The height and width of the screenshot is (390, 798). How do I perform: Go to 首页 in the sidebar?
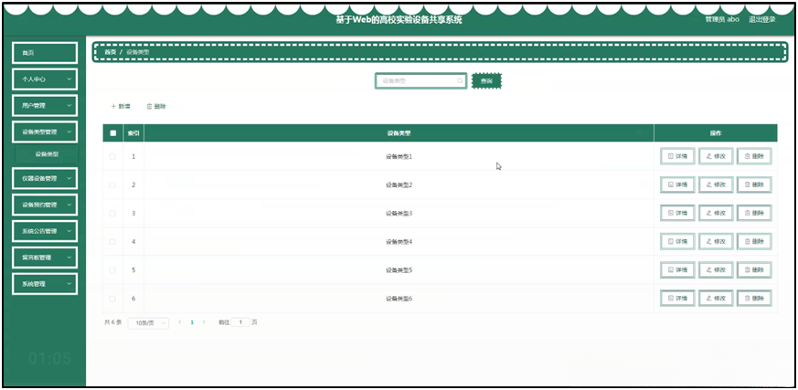pyautogui.click(x=45, y=53)
